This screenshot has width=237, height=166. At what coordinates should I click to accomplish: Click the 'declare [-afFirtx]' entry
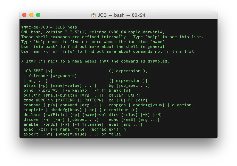(x=65, y=115)
